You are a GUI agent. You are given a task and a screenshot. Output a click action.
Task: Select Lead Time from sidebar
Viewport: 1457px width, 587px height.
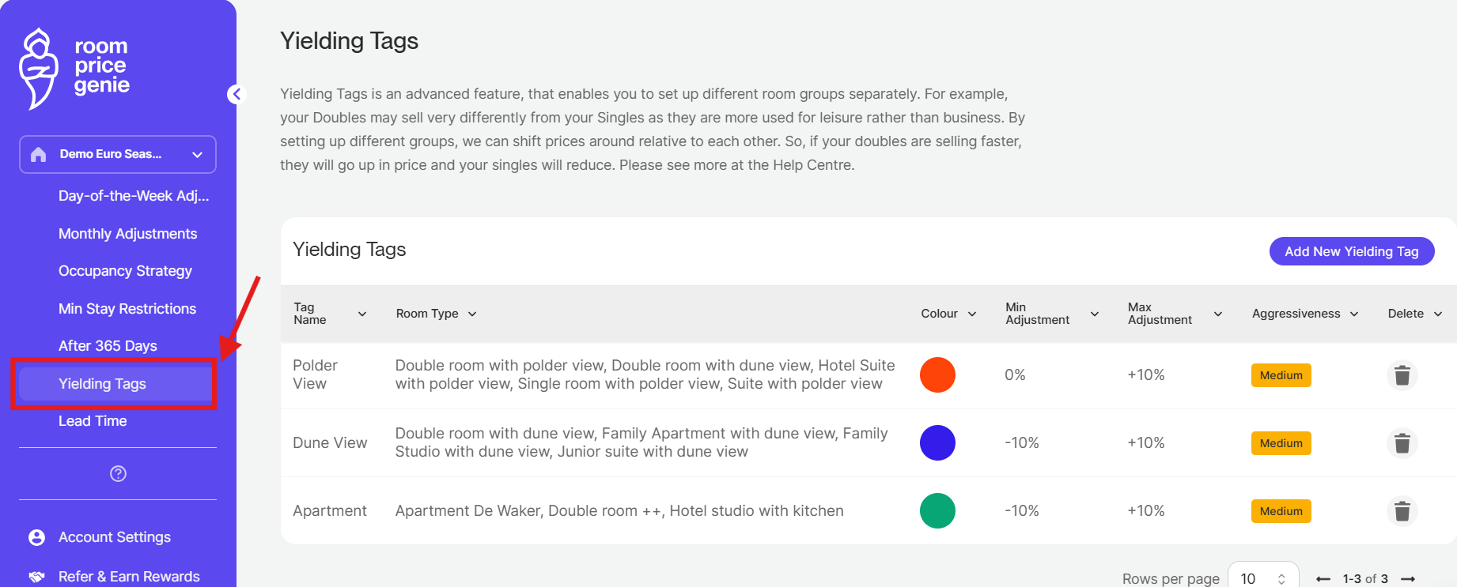pos(93,421)
